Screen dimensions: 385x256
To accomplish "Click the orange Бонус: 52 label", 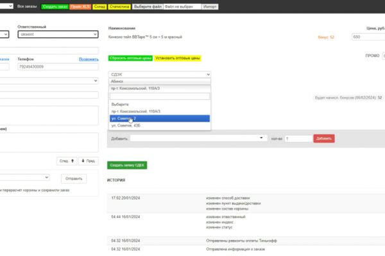I will (326, 37).
